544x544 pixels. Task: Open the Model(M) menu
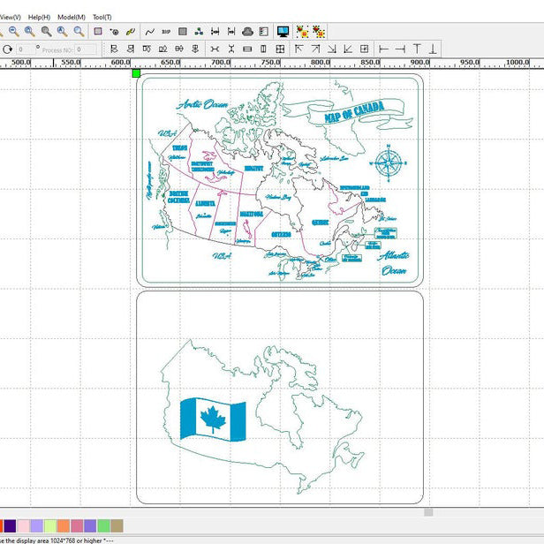pyautogui.click(x=71, y=17)
